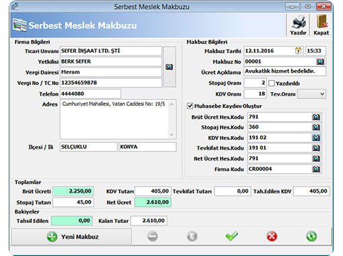343x256 pixels.
Task: Click the gray edit pencil icon
Action: tap(192, 236)
